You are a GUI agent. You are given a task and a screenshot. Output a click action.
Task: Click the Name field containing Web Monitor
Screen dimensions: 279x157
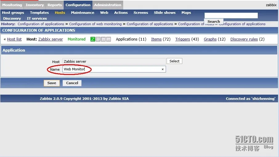(114, 69)
